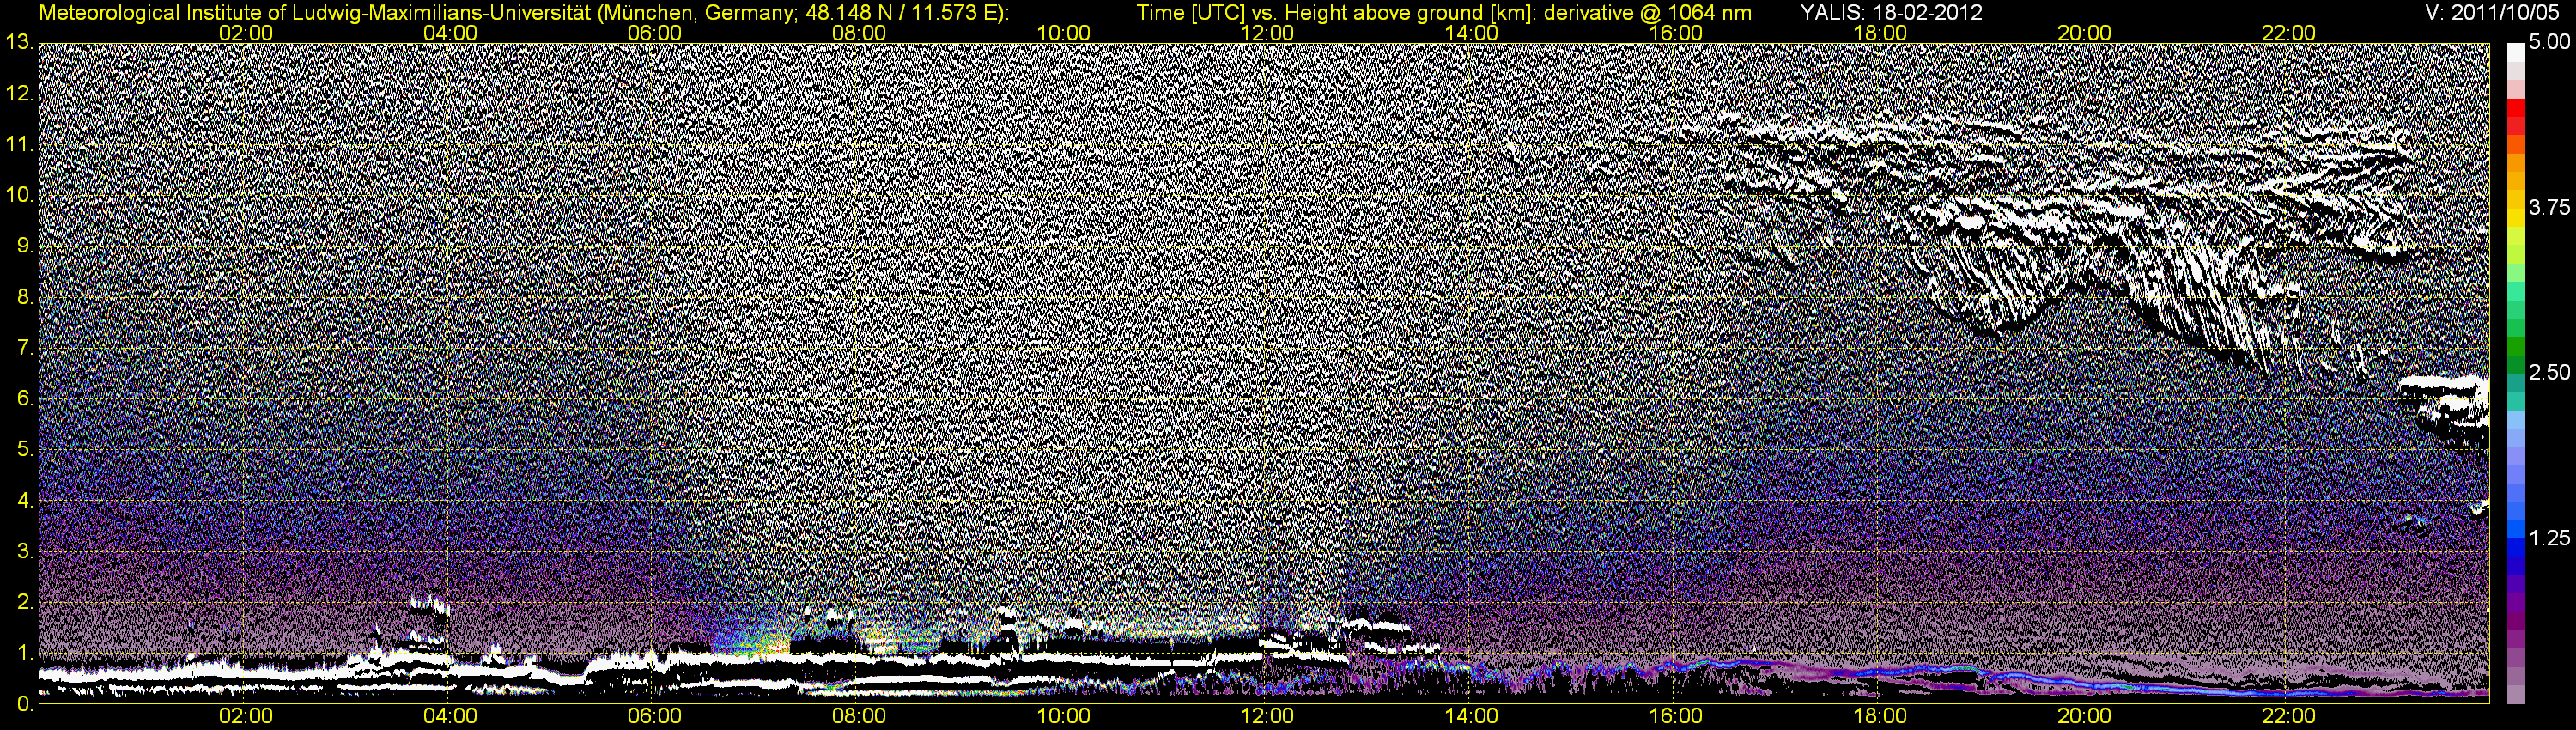Click the 11. height axis label
The height and width of the screenshot is (730, 2576).
pos(20,145)
